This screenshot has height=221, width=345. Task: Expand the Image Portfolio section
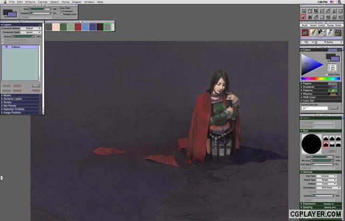pyautogui.click(x=2, y=113)
